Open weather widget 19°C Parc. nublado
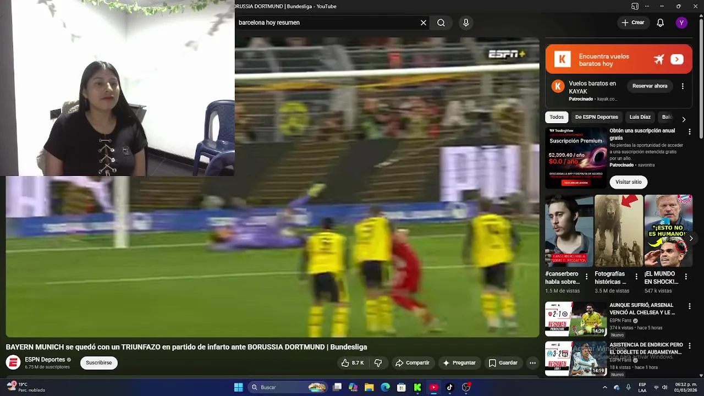The height and width of the screenshot is (396, 704). (26, 387)
